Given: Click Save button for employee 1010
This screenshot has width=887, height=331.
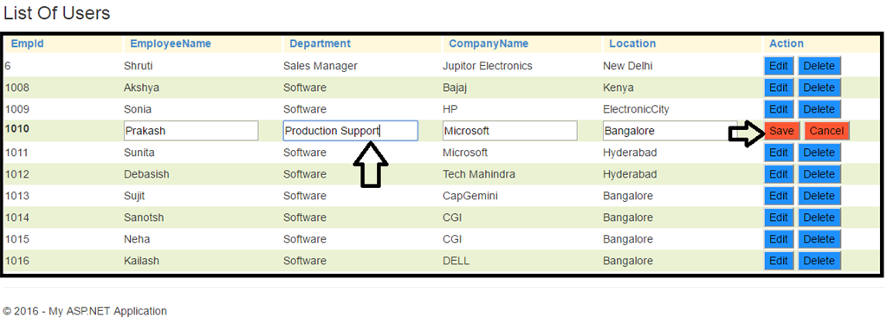Looking at the screenshot, I should [x=782, y=131].
